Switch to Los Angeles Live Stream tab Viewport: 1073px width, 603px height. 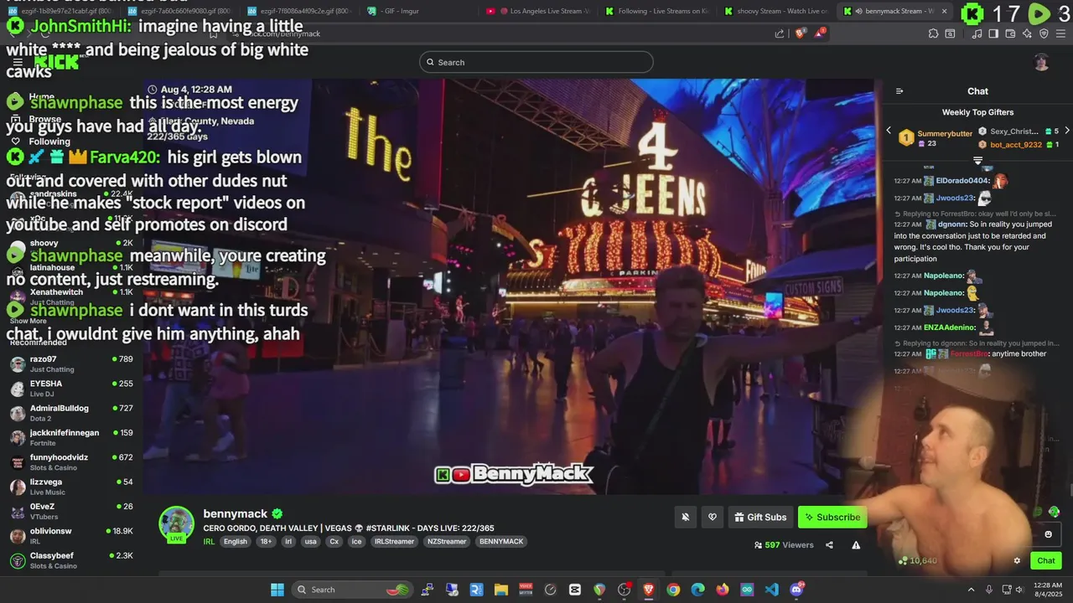pos(538,11)
